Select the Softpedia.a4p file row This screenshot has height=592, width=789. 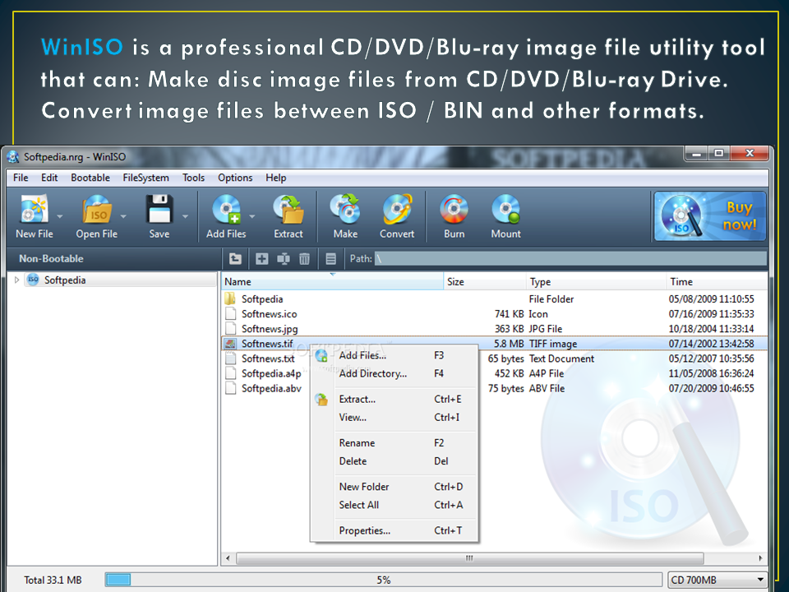[495, 373]
